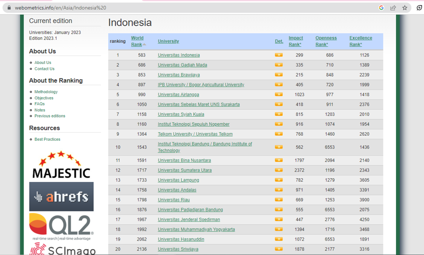Open the share page icon
Image resolution: width=424 pixels, height=255 pixels.
(393, 7)
